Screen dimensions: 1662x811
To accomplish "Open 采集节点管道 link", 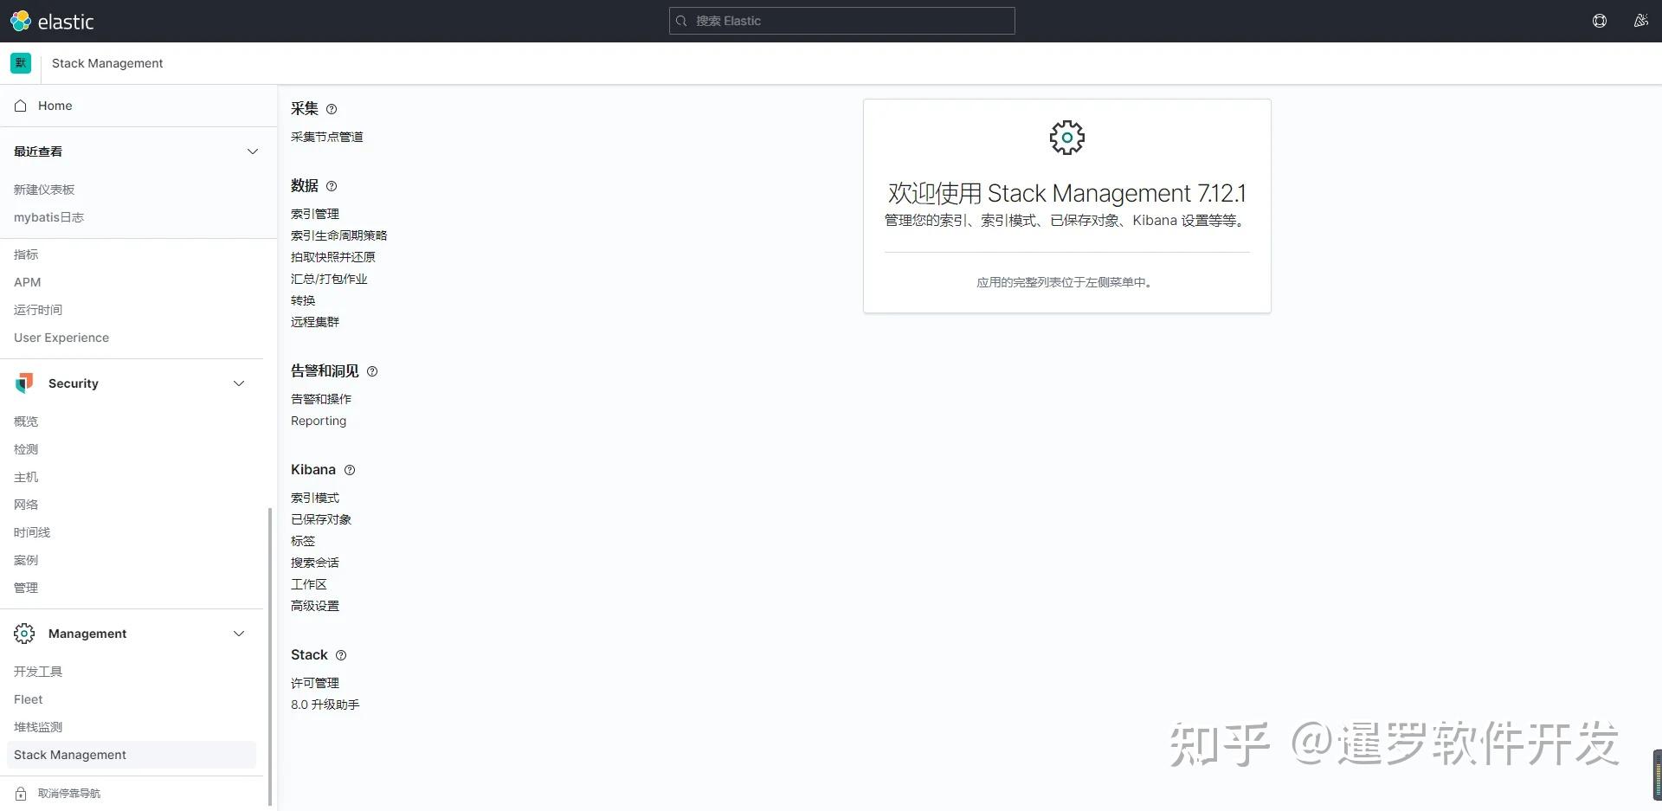I will pos(327,137).
